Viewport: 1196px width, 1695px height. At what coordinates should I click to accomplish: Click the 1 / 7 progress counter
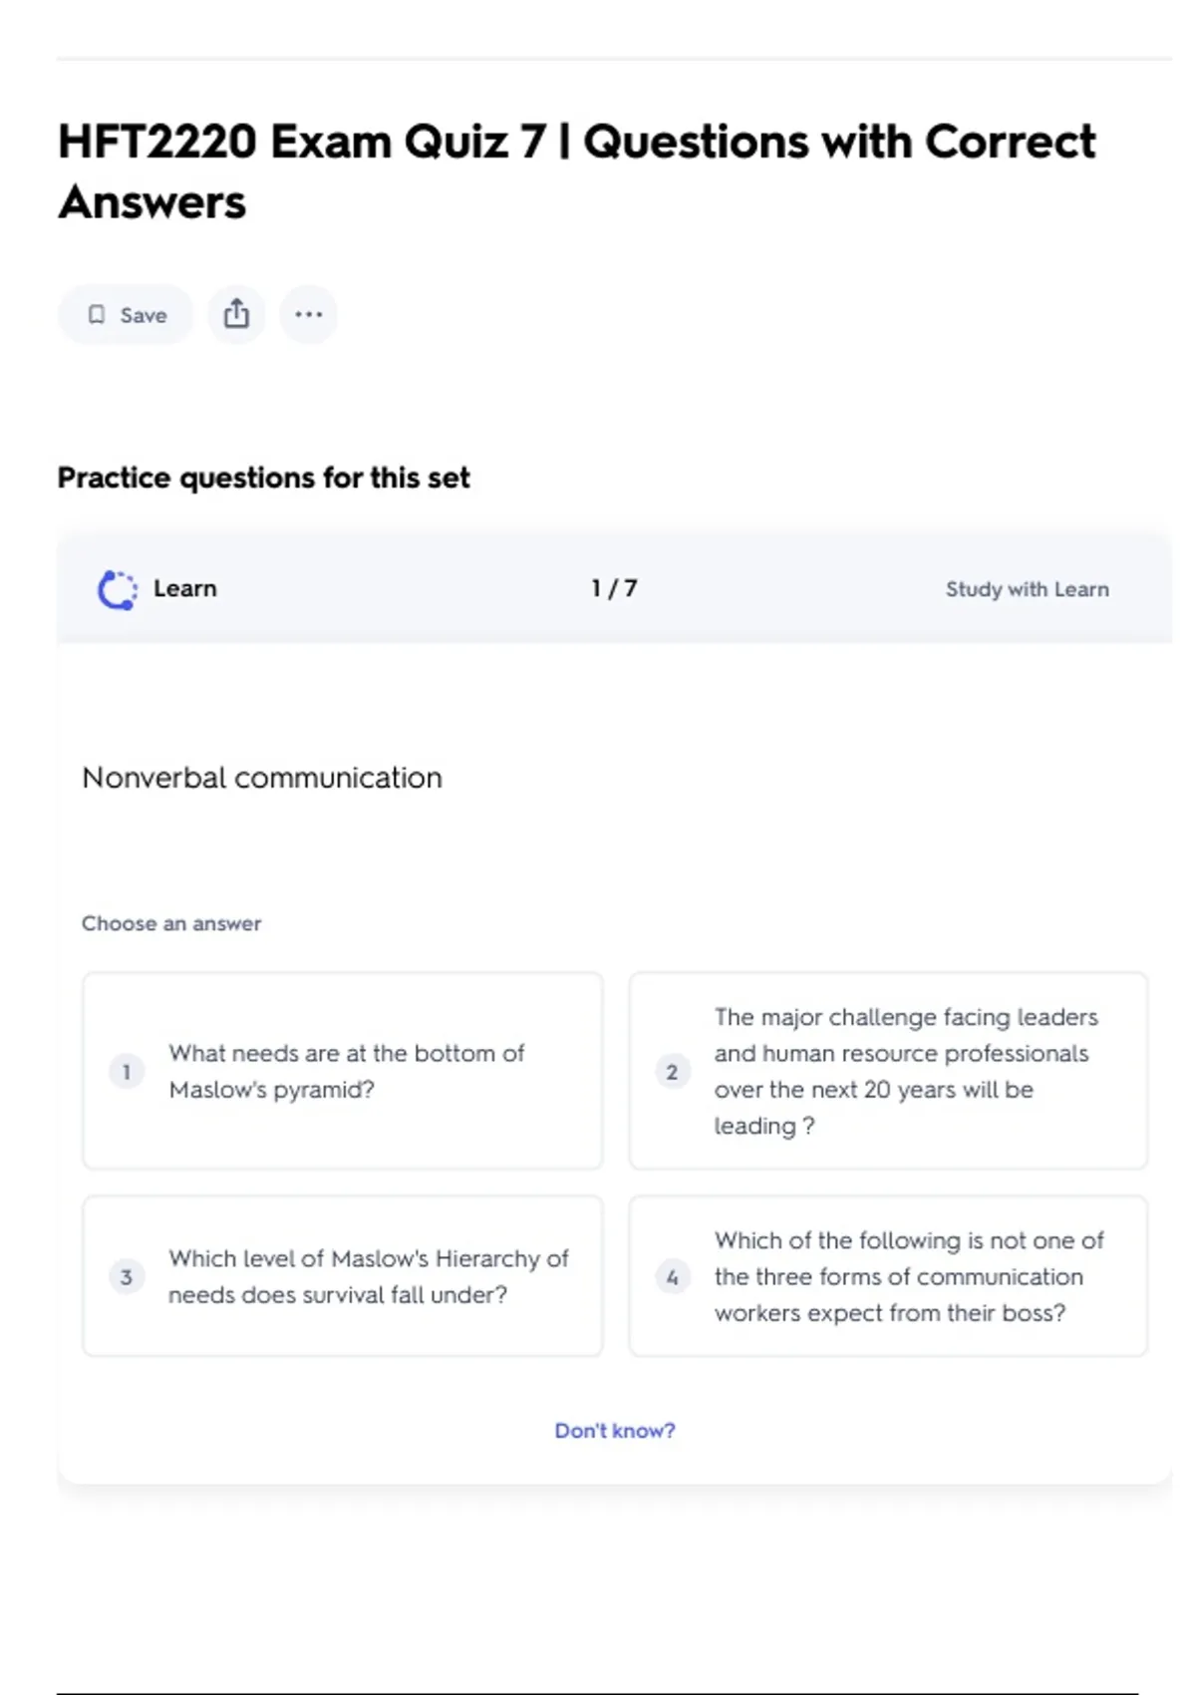614,588
